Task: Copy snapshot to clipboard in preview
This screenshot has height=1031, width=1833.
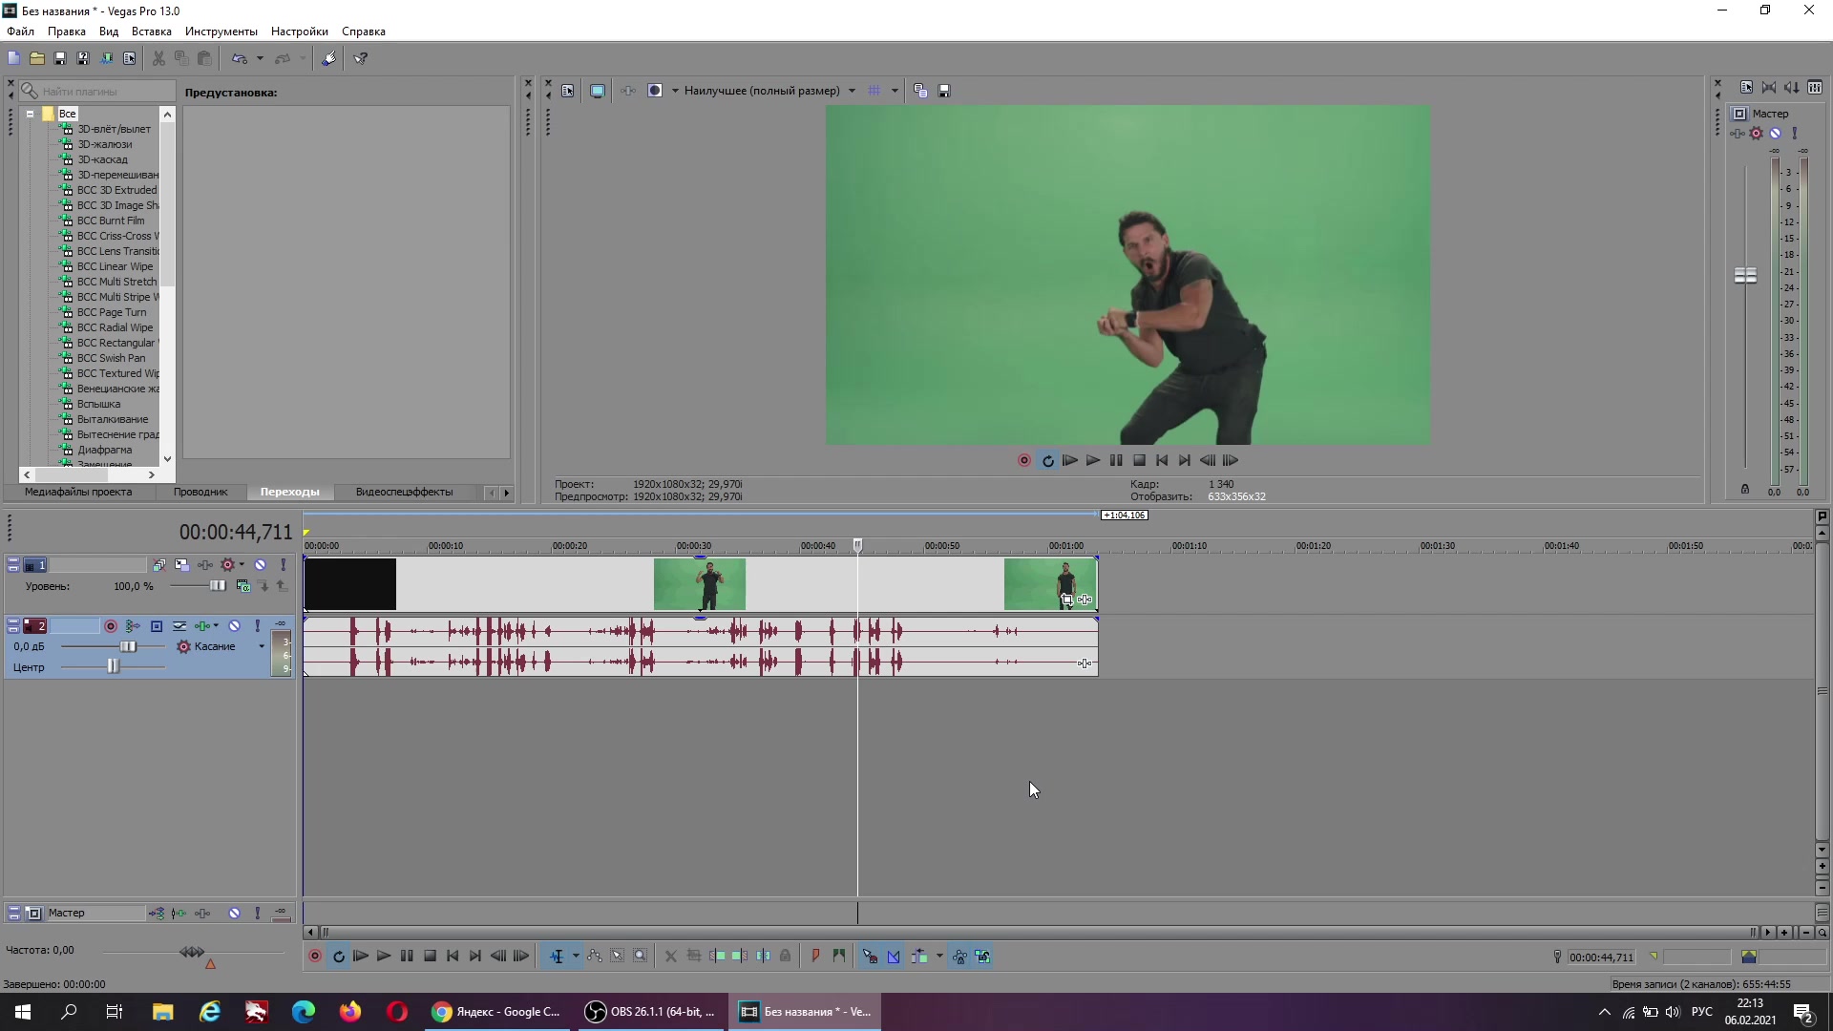Action: [x=920, y=91]
